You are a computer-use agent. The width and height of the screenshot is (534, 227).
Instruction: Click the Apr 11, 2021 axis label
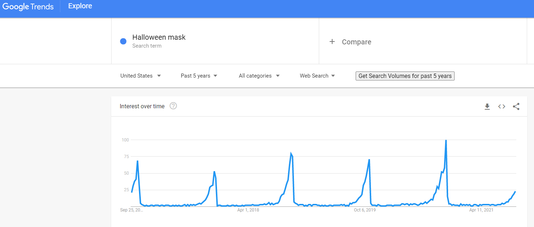[x=481, y=210]
